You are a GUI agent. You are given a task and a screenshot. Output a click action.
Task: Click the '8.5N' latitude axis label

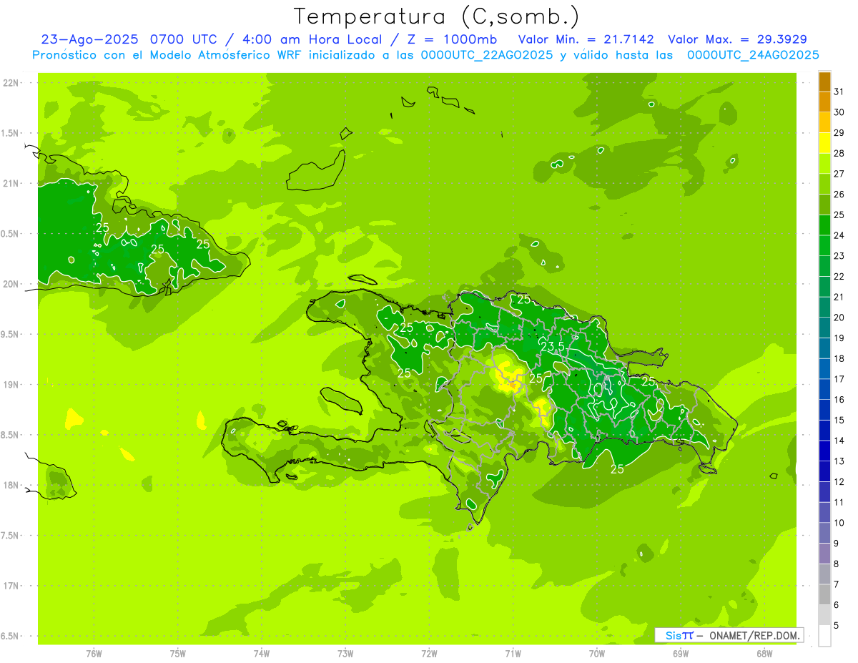(x=11, y=436)
